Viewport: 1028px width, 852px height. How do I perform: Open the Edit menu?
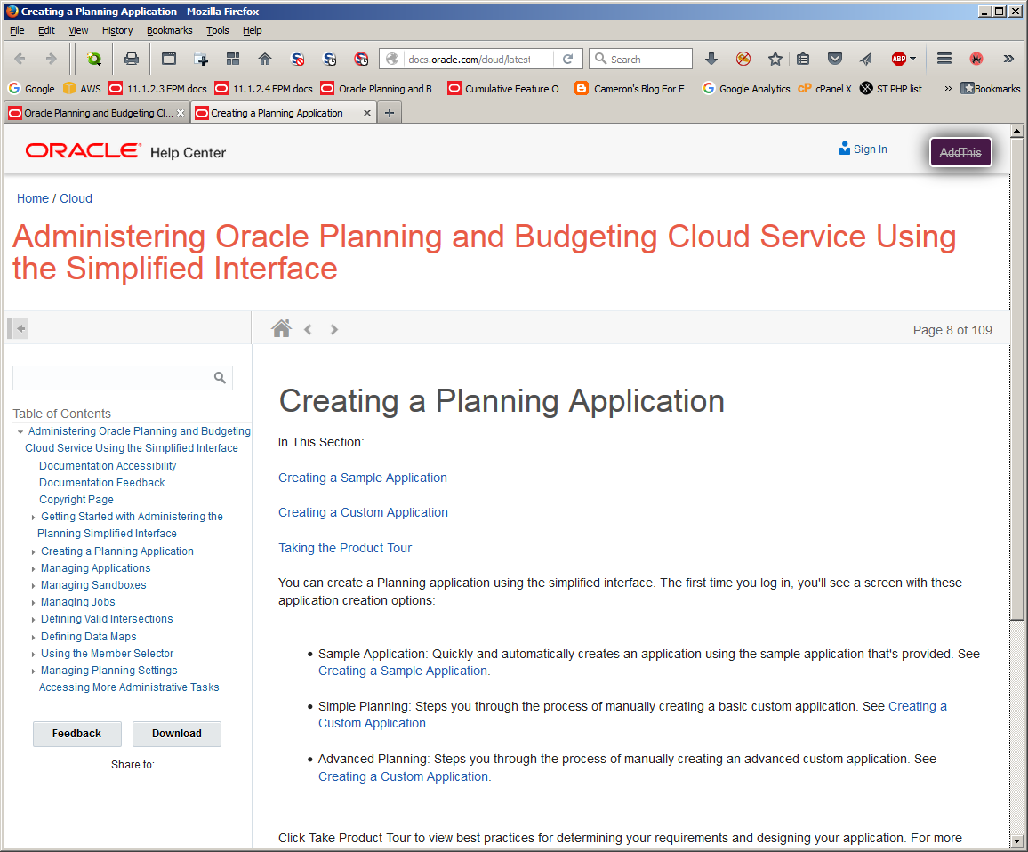point(46,30)
